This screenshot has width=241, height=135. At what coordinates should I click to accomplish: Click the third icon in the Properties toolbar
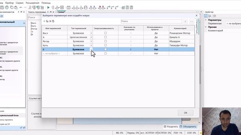click(x=215, y=16)
